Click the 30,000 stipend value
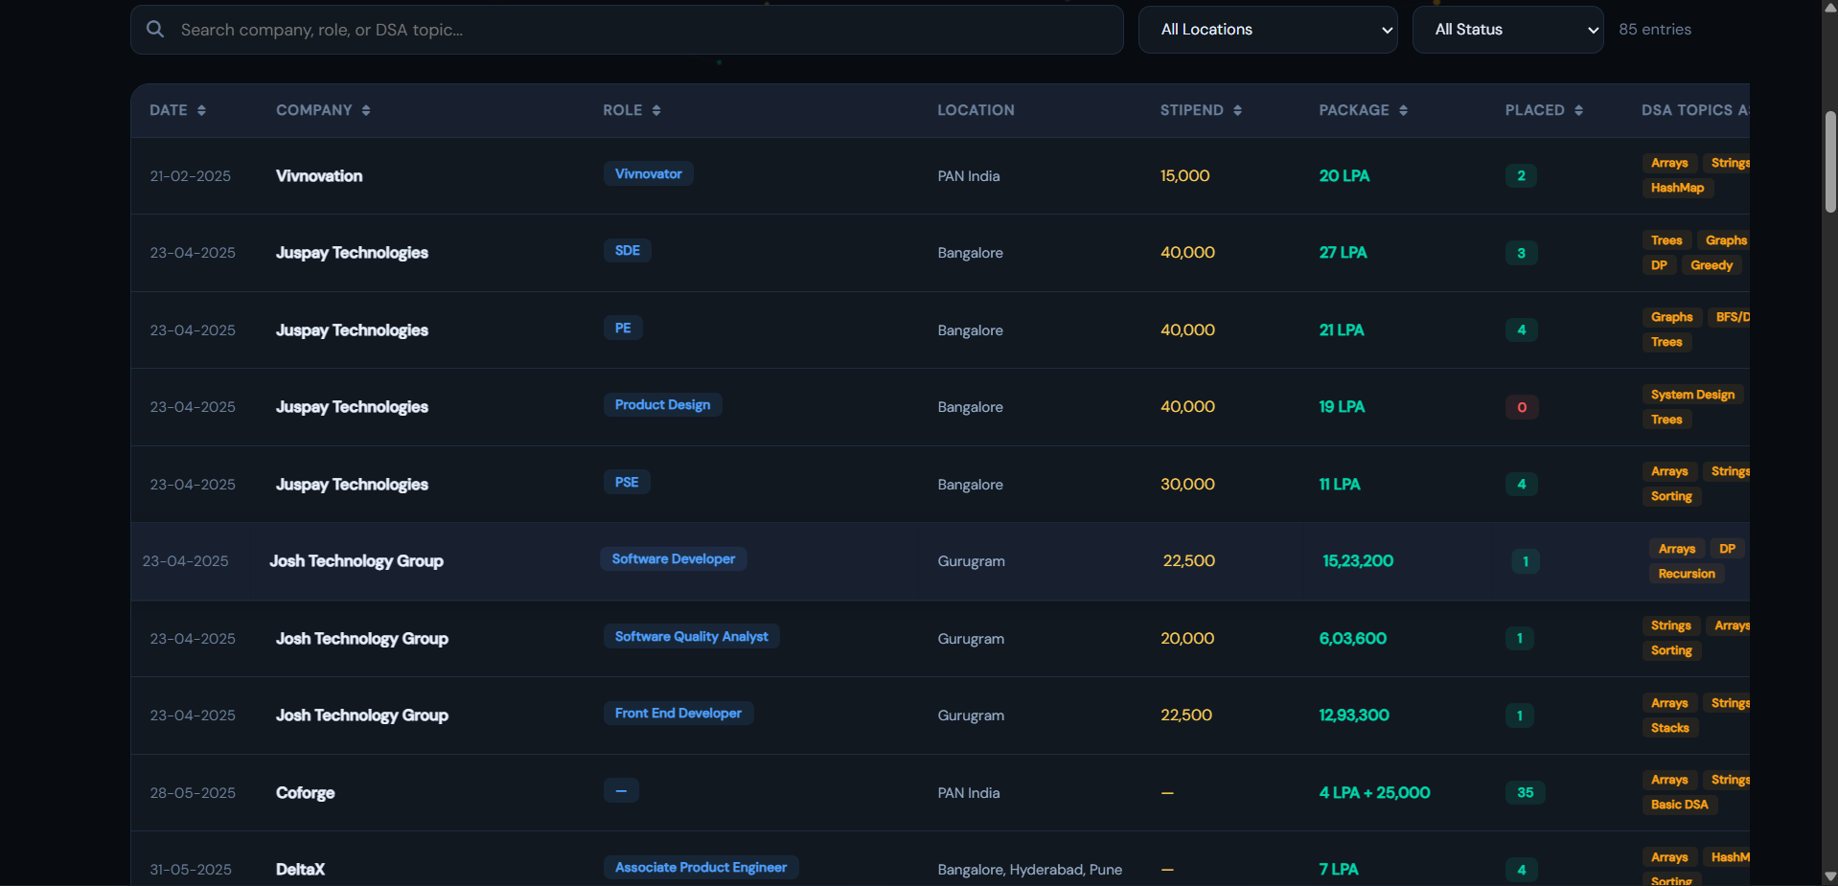The width and height of the screenshot is (1838, 886). [1187, 485]
